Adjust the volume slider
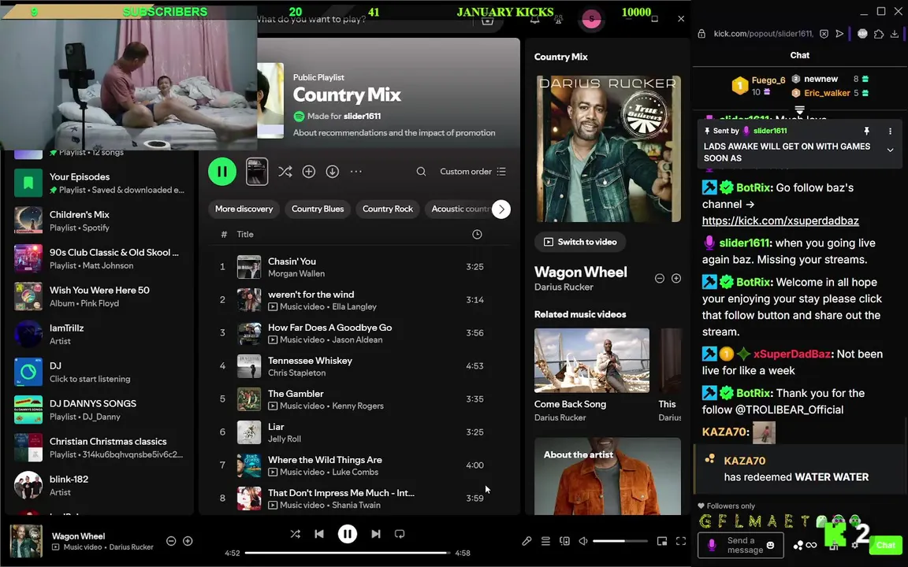The image size is (908, 567). (620, 541)
